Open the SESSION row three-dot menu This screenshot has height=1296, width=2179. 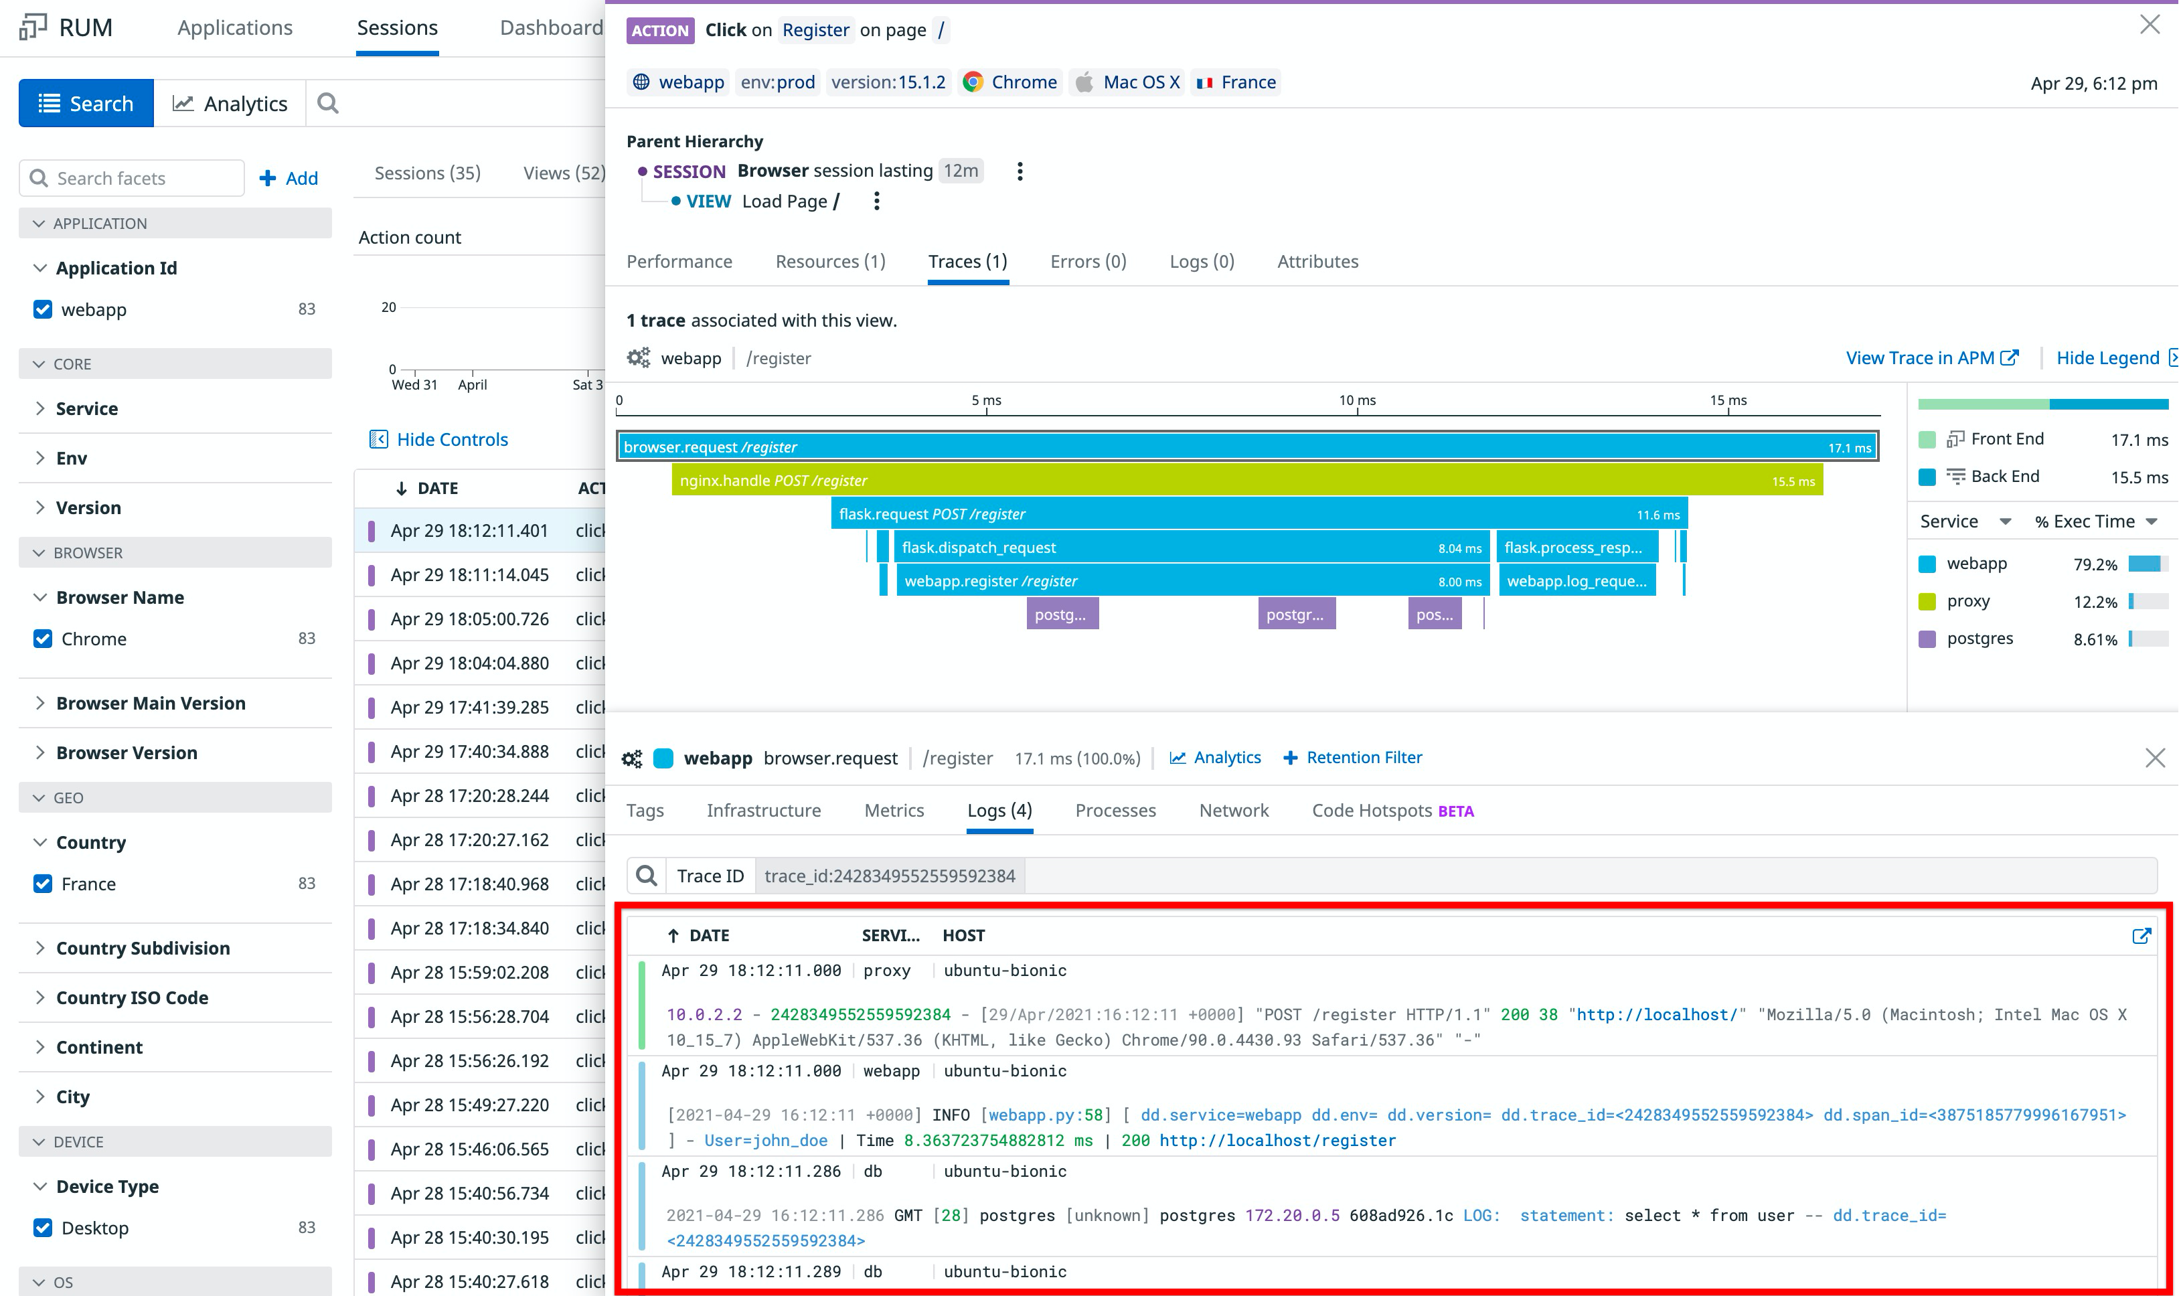click(1019, 171)
